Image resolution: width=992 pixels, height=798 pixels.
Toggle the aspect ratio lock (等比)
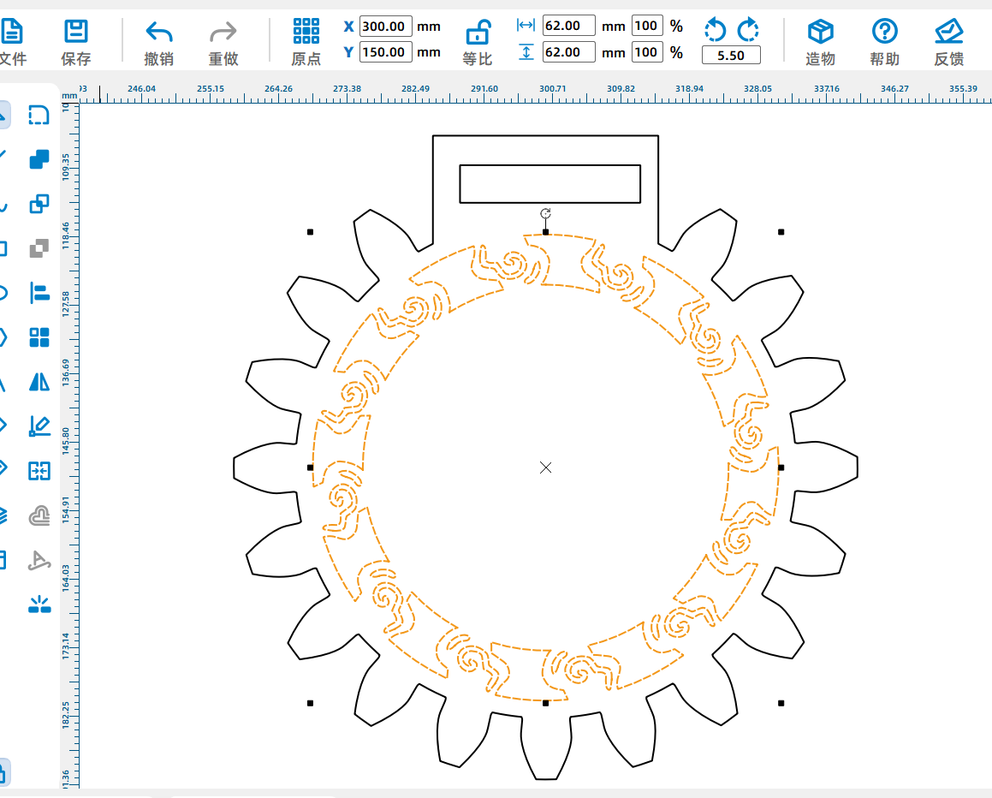(x=477, y=43)
